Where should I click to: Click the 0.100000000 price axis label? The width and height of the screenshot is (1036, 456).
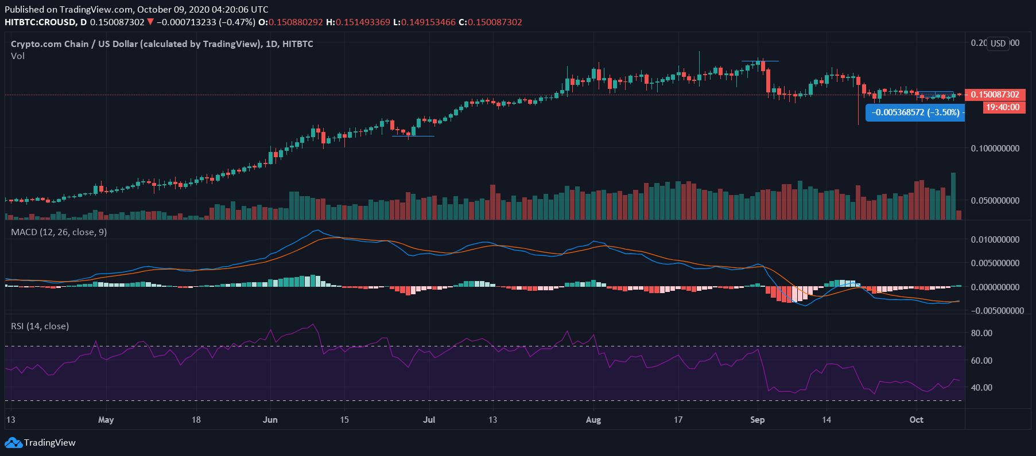pos(995,149)
